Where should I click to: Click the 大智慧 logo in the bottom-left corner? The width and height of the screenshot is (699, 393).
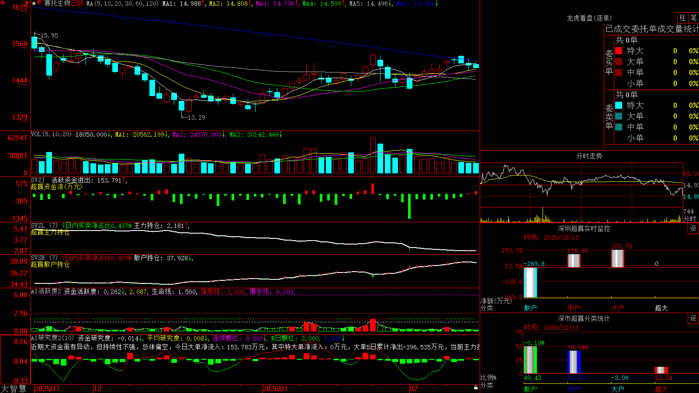tap(14, 389)
